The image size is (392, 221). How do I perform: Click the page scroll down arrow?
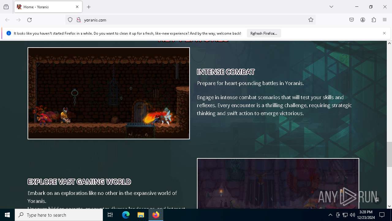(389, 206)
